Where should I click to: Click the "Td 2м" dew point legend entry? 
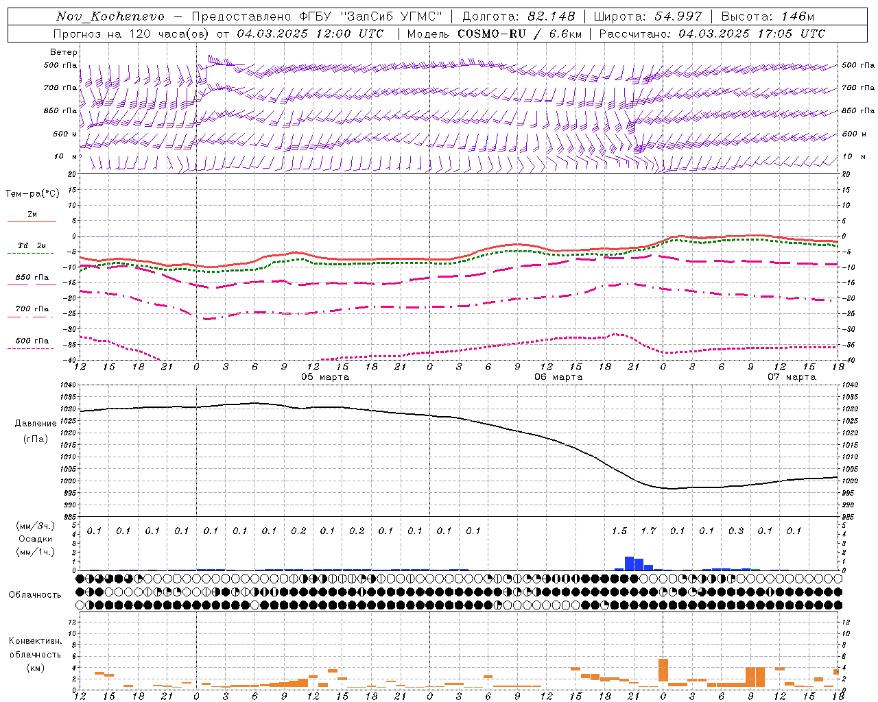coord(32,245)
